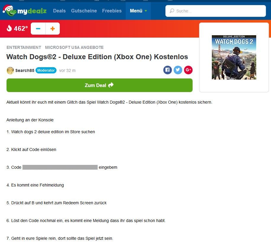Click the greyed-out code in step 3

click(x=60, y=167)
